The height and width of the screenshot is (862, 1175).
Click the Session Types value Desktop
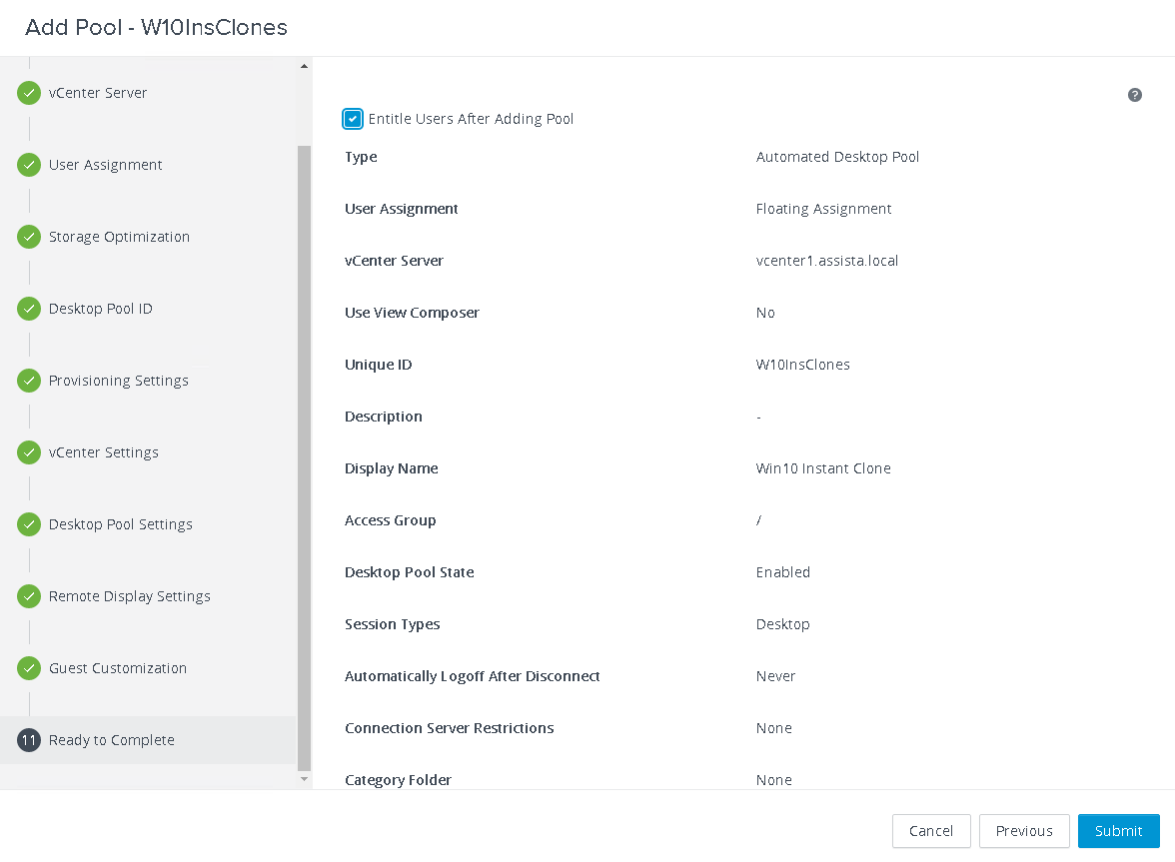[782, 624]
